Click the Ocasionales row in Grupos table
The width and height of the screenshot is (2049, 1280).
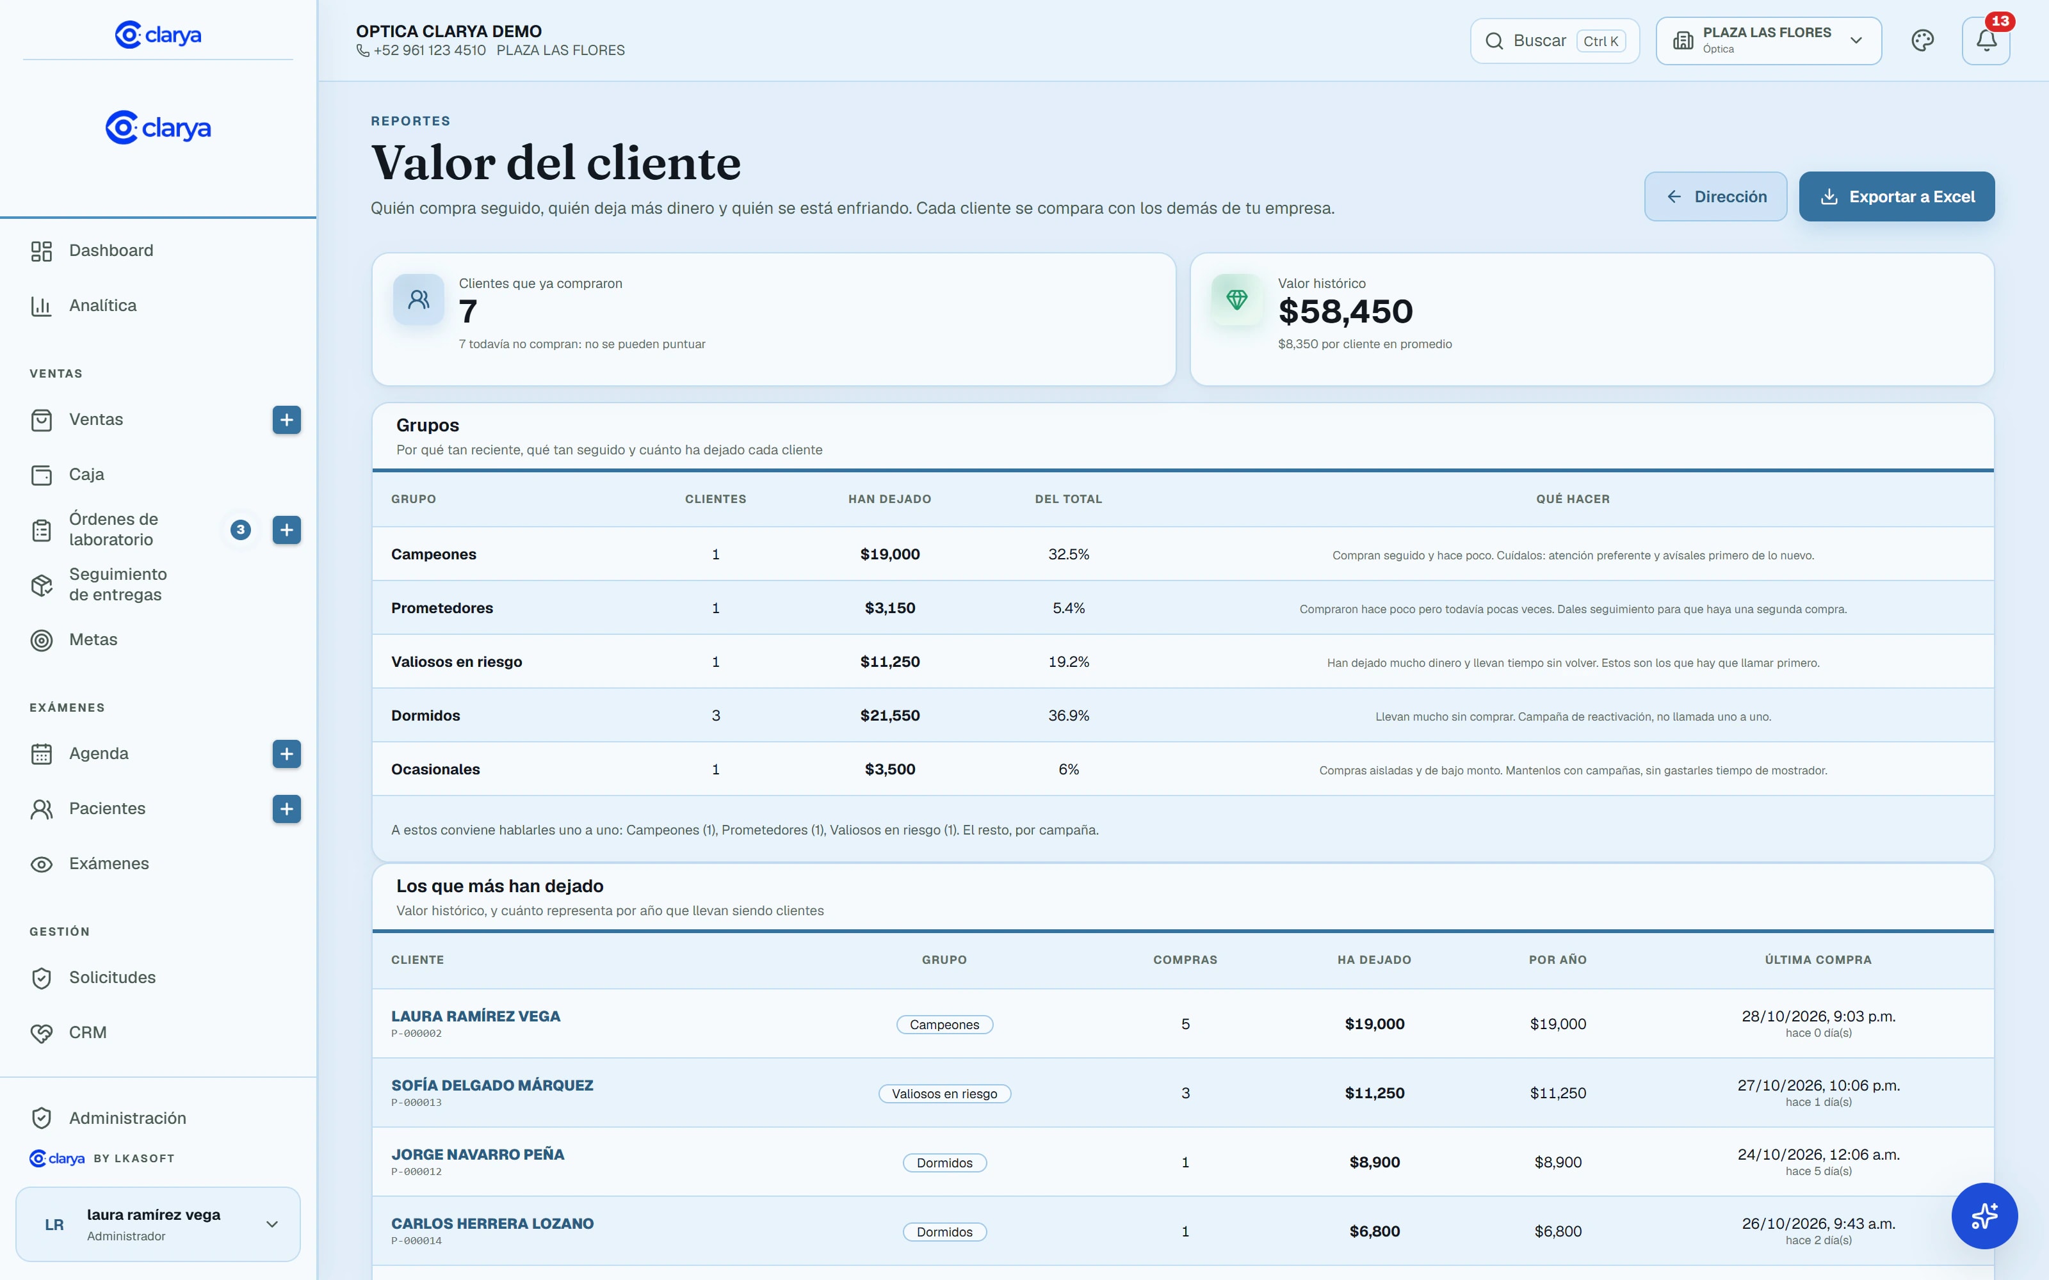pyautogui.click(x=1182, y=769)
